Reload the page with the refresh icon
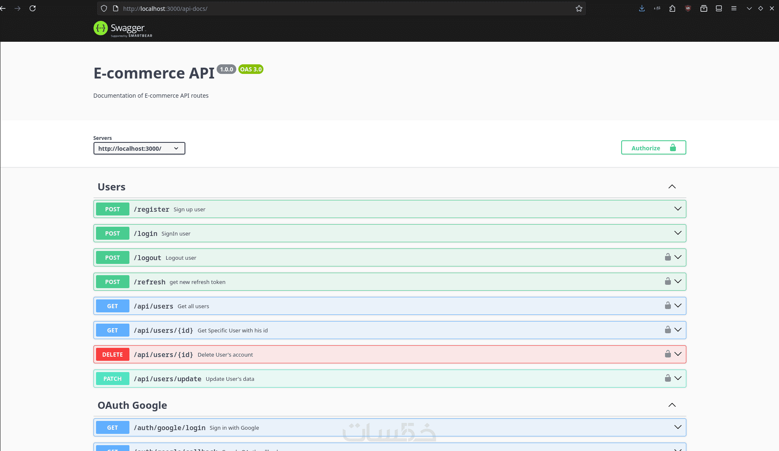779x451 pixels. tap(33, 8)
